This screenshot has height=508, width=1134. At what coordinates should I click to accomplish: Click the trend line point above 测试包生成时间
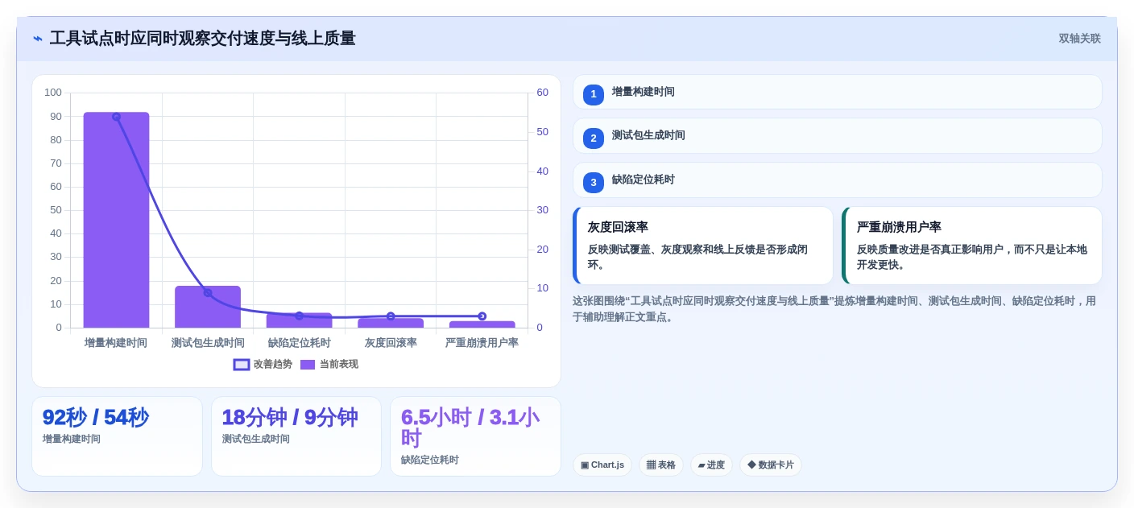(x=208, y=292)
